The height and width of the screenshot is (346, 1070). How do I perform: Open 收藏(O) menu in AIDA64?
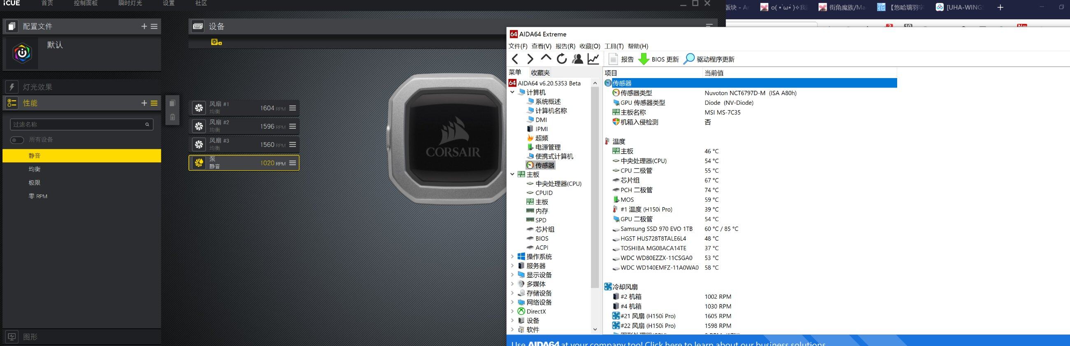[x=590, y=46]
